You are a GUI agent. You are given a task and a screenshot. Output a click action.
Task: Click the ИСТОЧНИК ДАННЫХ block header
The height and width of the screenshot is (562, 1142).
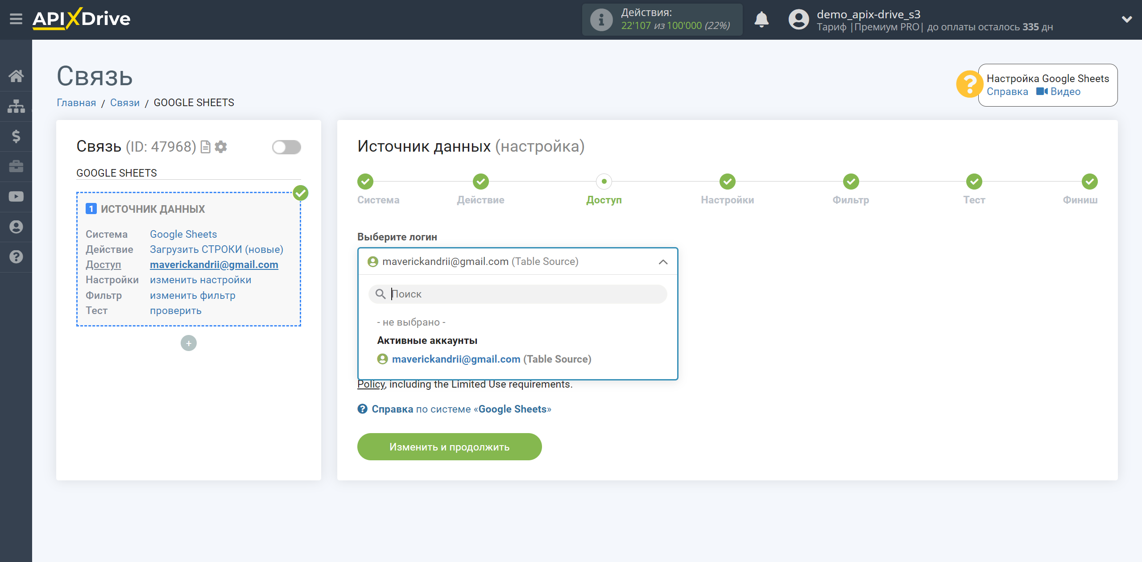[x=153, y=209]
